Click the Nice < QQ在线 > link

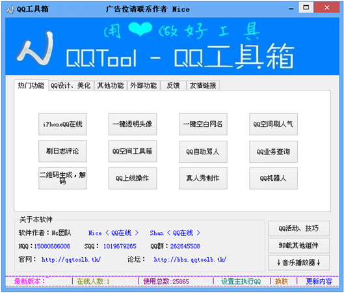click(113, 233)
